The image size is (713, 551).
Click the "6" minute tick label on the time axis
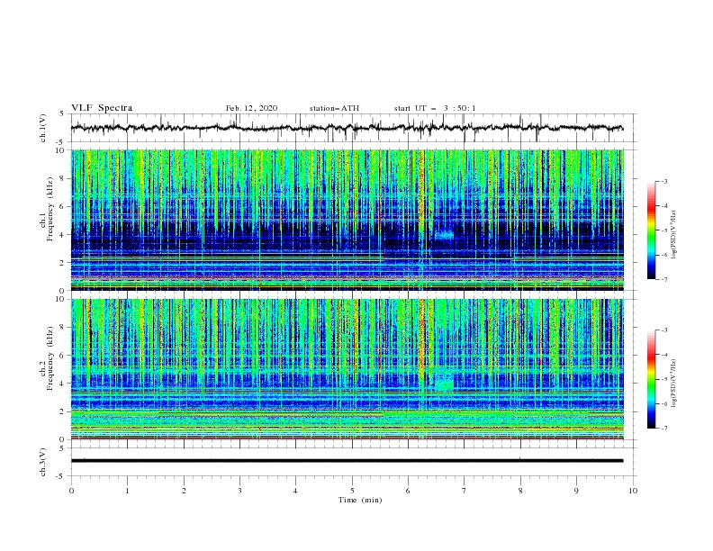(x=408, y=491)
